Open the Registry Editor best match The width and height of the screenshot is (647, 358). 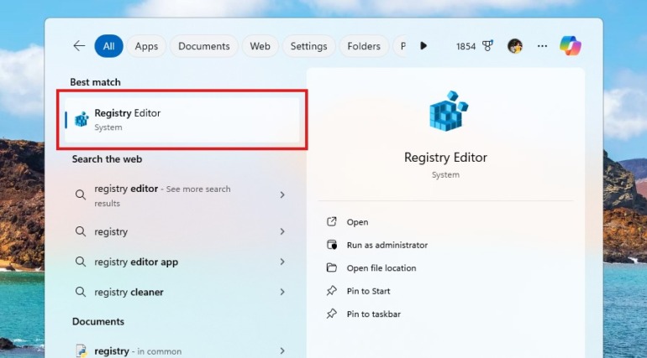182,120
